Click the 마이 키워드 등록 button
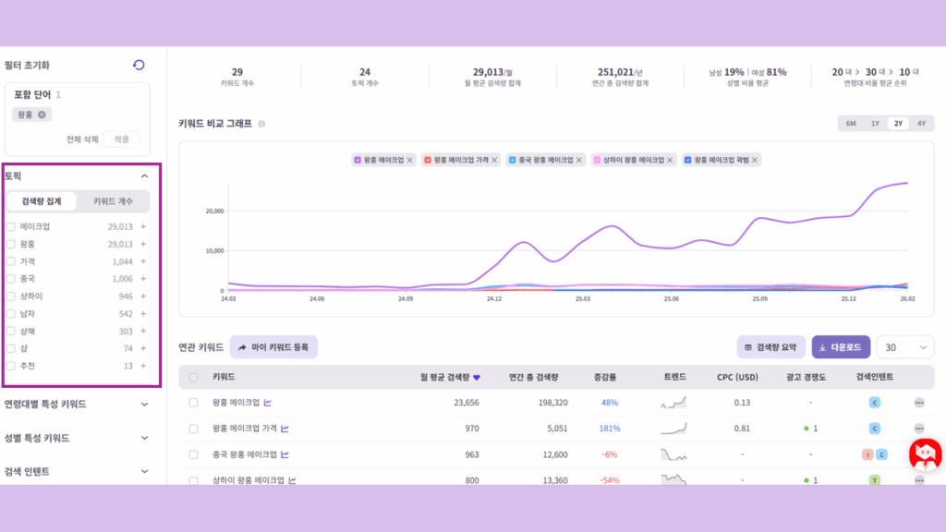This screenshot has height=532, width=946. pyautogui.click(x=273, y=347)
